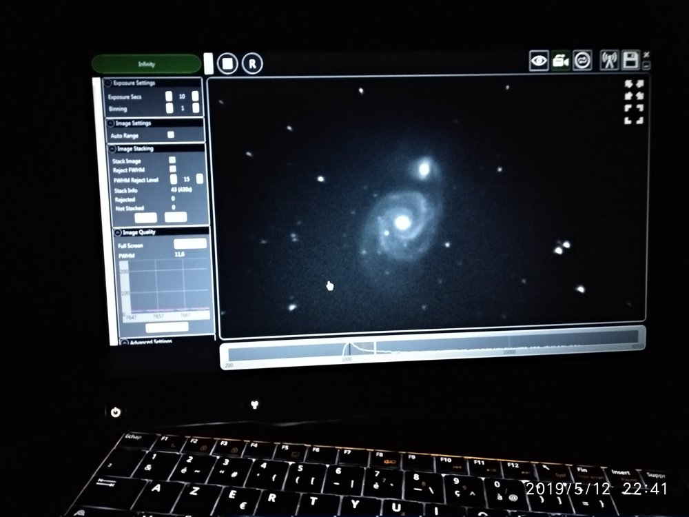Image resolution: width=689 pixels, height=517 pixels.
Task: Click the histogram white point marker
Action: pyautogui.click(x=374, y=347)
